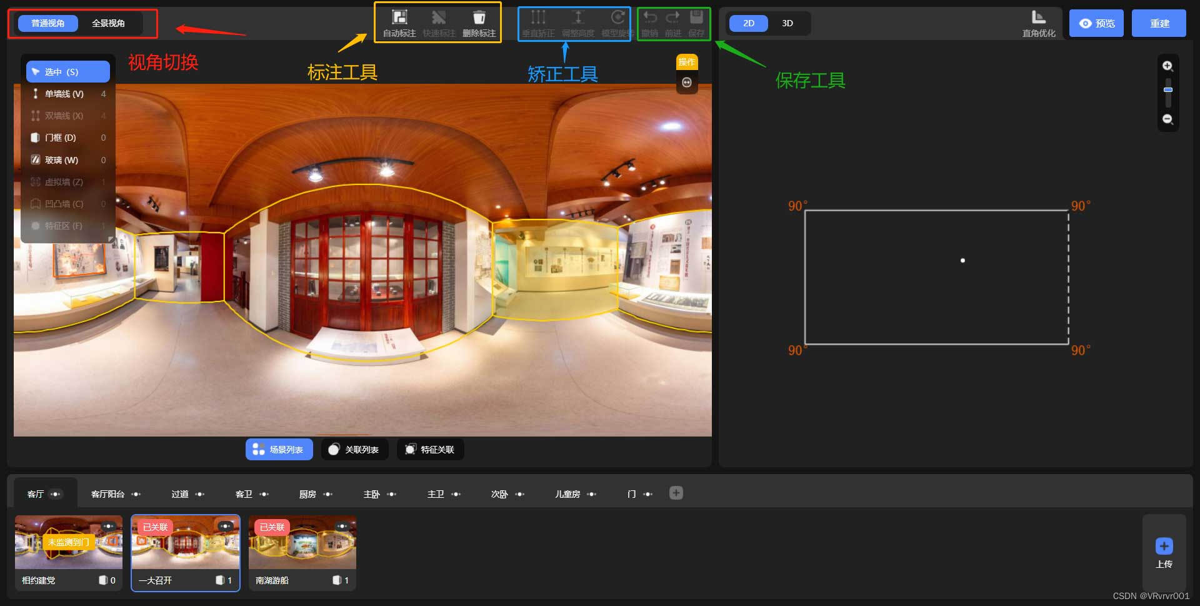
Task: Select the 单墙线 (V) tool
Action: (67, 94)
